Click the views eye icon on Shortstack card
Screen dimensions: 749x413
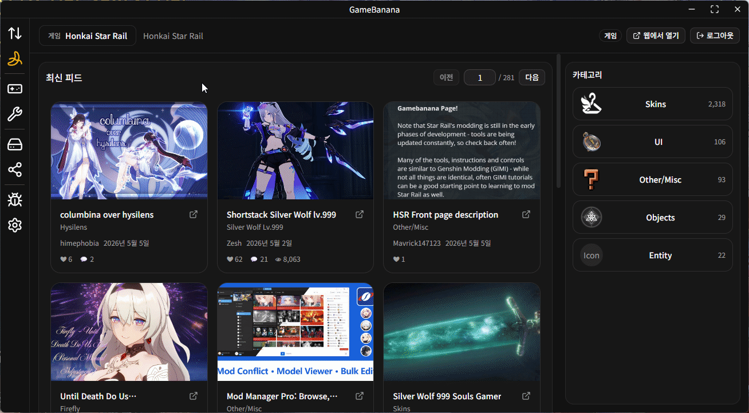[x=278, y=259]
